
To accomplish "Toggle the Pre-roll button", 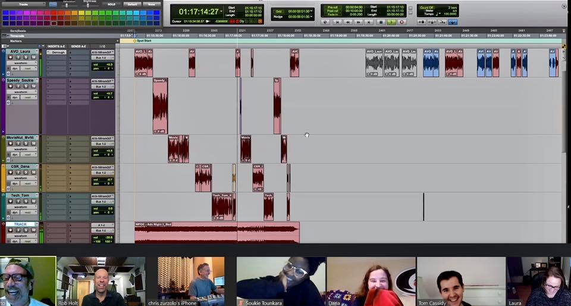I will 332,7.
